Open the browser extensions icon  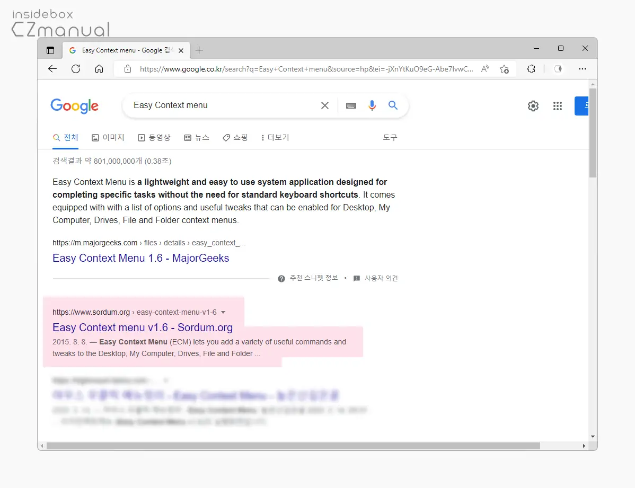531,69
